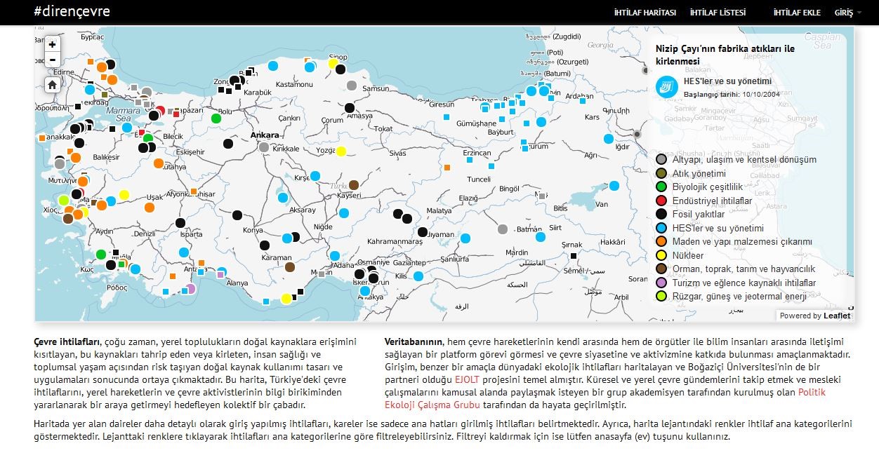This screenshot has height=453, width=879.
Task: Follow the Politik Ekoloji Çalışma Grubu link
Action: (605, 399)
